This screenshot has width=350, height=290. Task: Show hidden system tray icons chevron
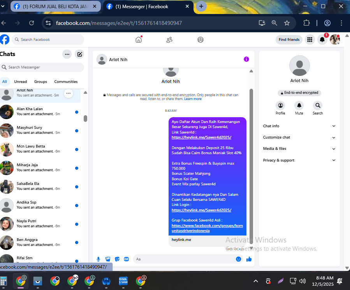tap(256, 281)
